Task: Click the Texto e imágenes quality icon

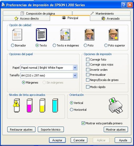Action: tap(65, 34)
